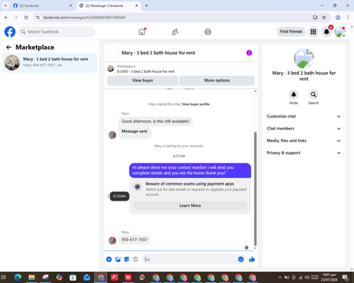The width and height of the screenshot is (354, 283).
Task: Open the Facebook apps grid menu
Action: tap(313, 32)
